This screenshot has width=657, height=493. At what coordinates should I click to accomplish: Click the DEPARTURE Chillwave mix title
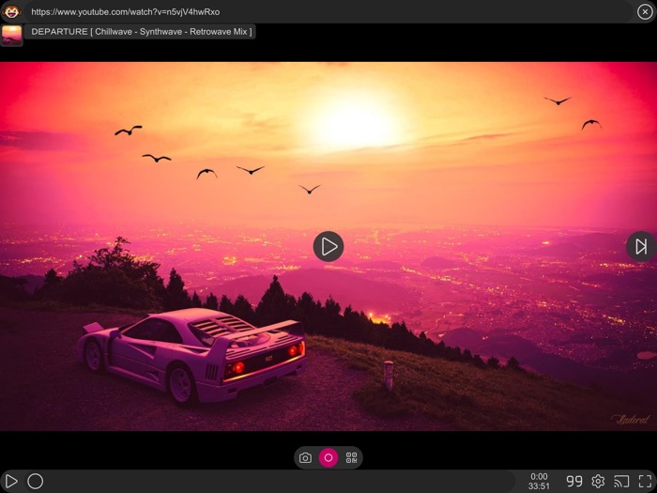point(141,32)
